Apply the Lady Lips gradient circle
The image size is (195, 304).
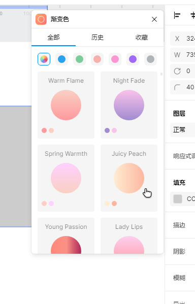[x=129, y=245]
